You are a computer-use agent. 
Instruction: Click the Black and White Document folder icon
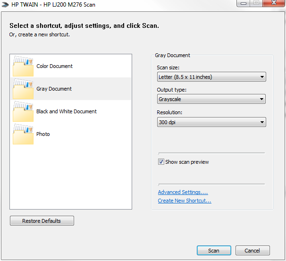23,111
